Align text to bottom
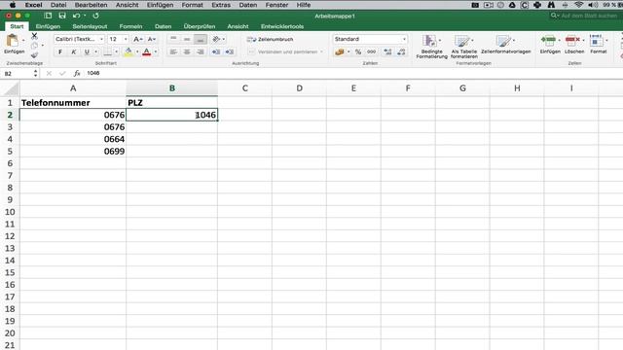 pyautogui.click(x=201, y=39)
